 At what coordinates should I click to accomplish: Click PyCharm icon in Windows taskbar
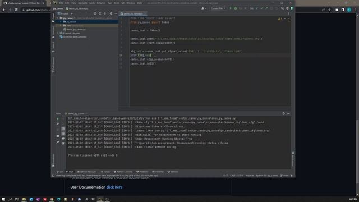(x=100, y=199)
